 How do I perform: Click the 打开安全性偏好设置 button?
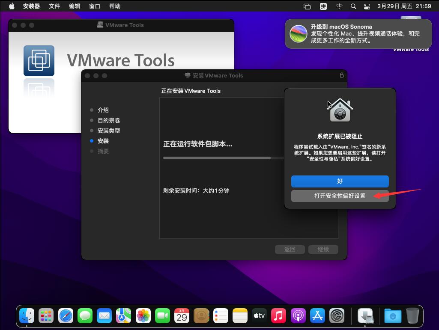[x=340, y=196]
